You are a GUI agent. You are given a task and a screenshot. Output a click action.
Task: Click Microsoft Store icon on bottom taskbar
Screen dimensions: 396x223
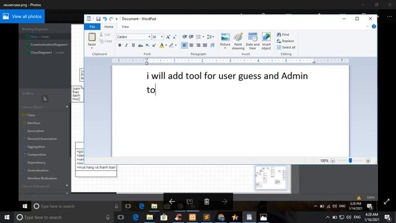click(x=164, y=217)
